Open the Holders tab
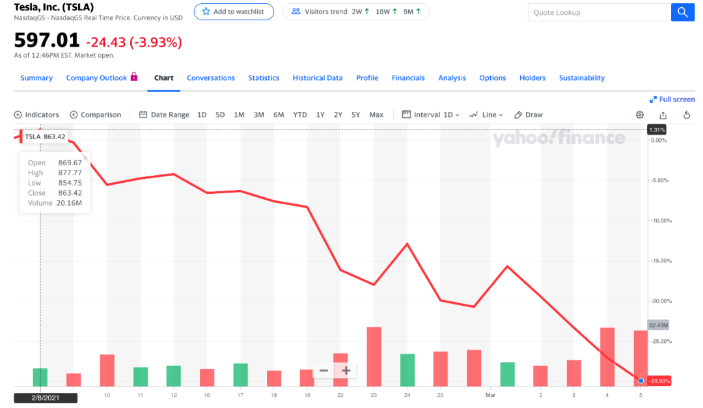 [x=532, y=78]
